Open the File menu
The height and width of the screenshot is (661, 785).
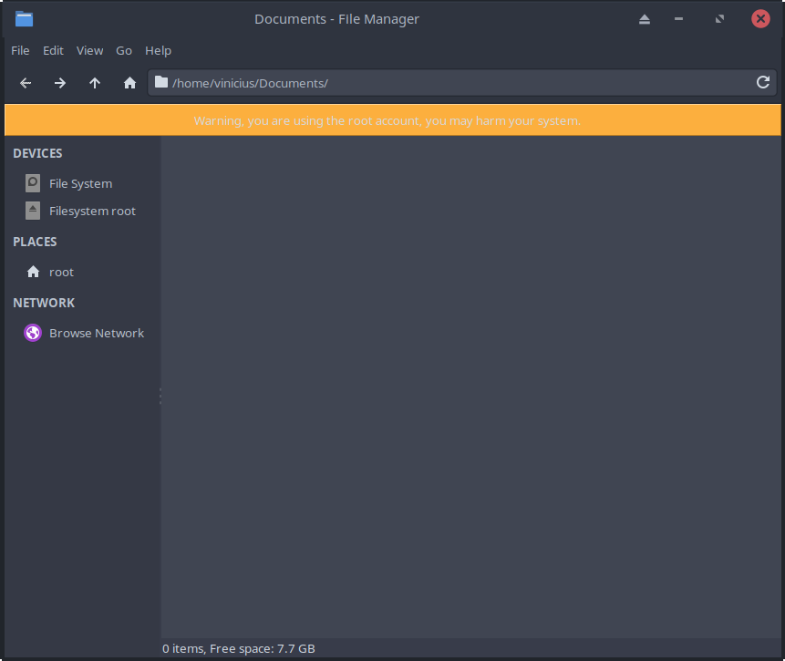pos(20,50)
